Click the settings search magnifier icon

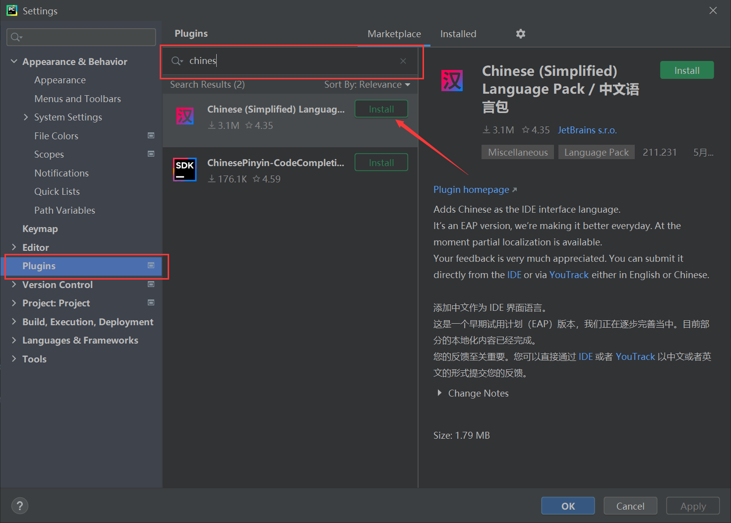coord(17,37)
